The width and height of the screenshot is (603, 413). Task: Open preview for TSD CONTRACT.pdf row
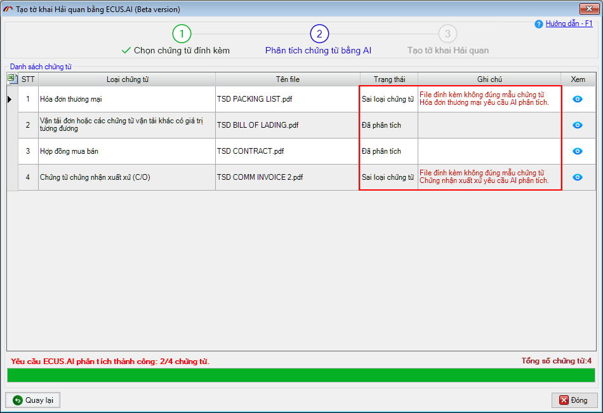click(578, 151)
